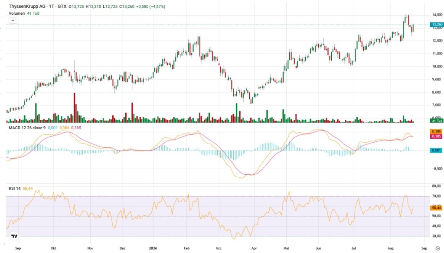Viewport: 444px width, 253px height.
Task: Click the TradingView logo badge
Action: coord(14,236)
